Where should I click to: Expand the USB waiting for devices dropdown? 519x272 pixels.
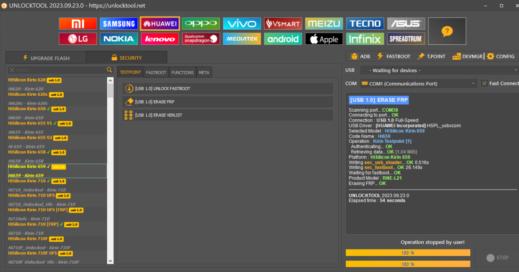440,70
